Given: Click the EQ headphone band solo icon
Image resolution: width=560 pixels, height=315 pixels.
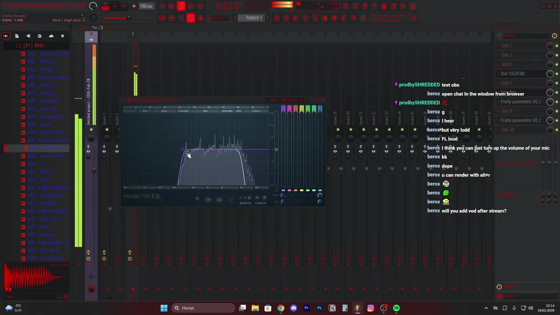Looking at the screenshot, I should [276, 190].
